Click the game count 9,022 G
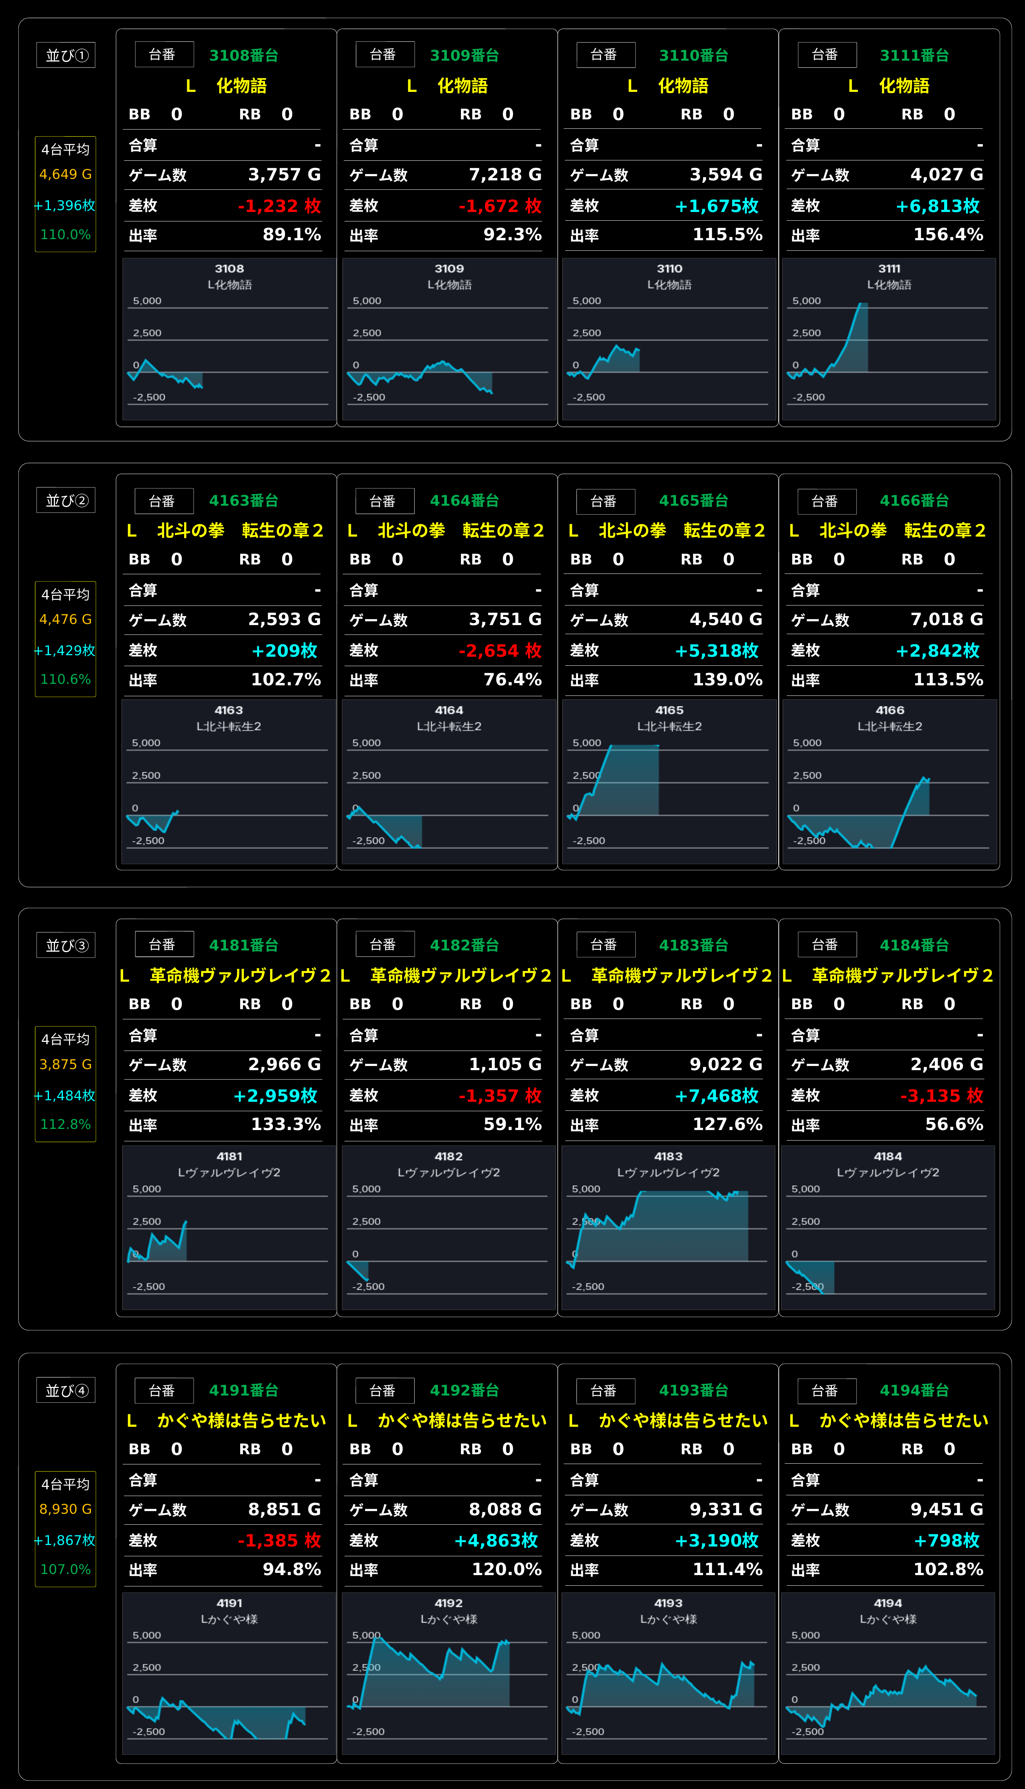 pos(726,1064)
